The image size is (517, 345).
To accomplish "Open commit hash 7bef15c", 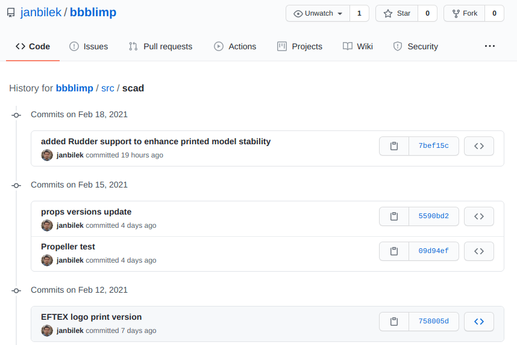I will click(x=433, y=146).
